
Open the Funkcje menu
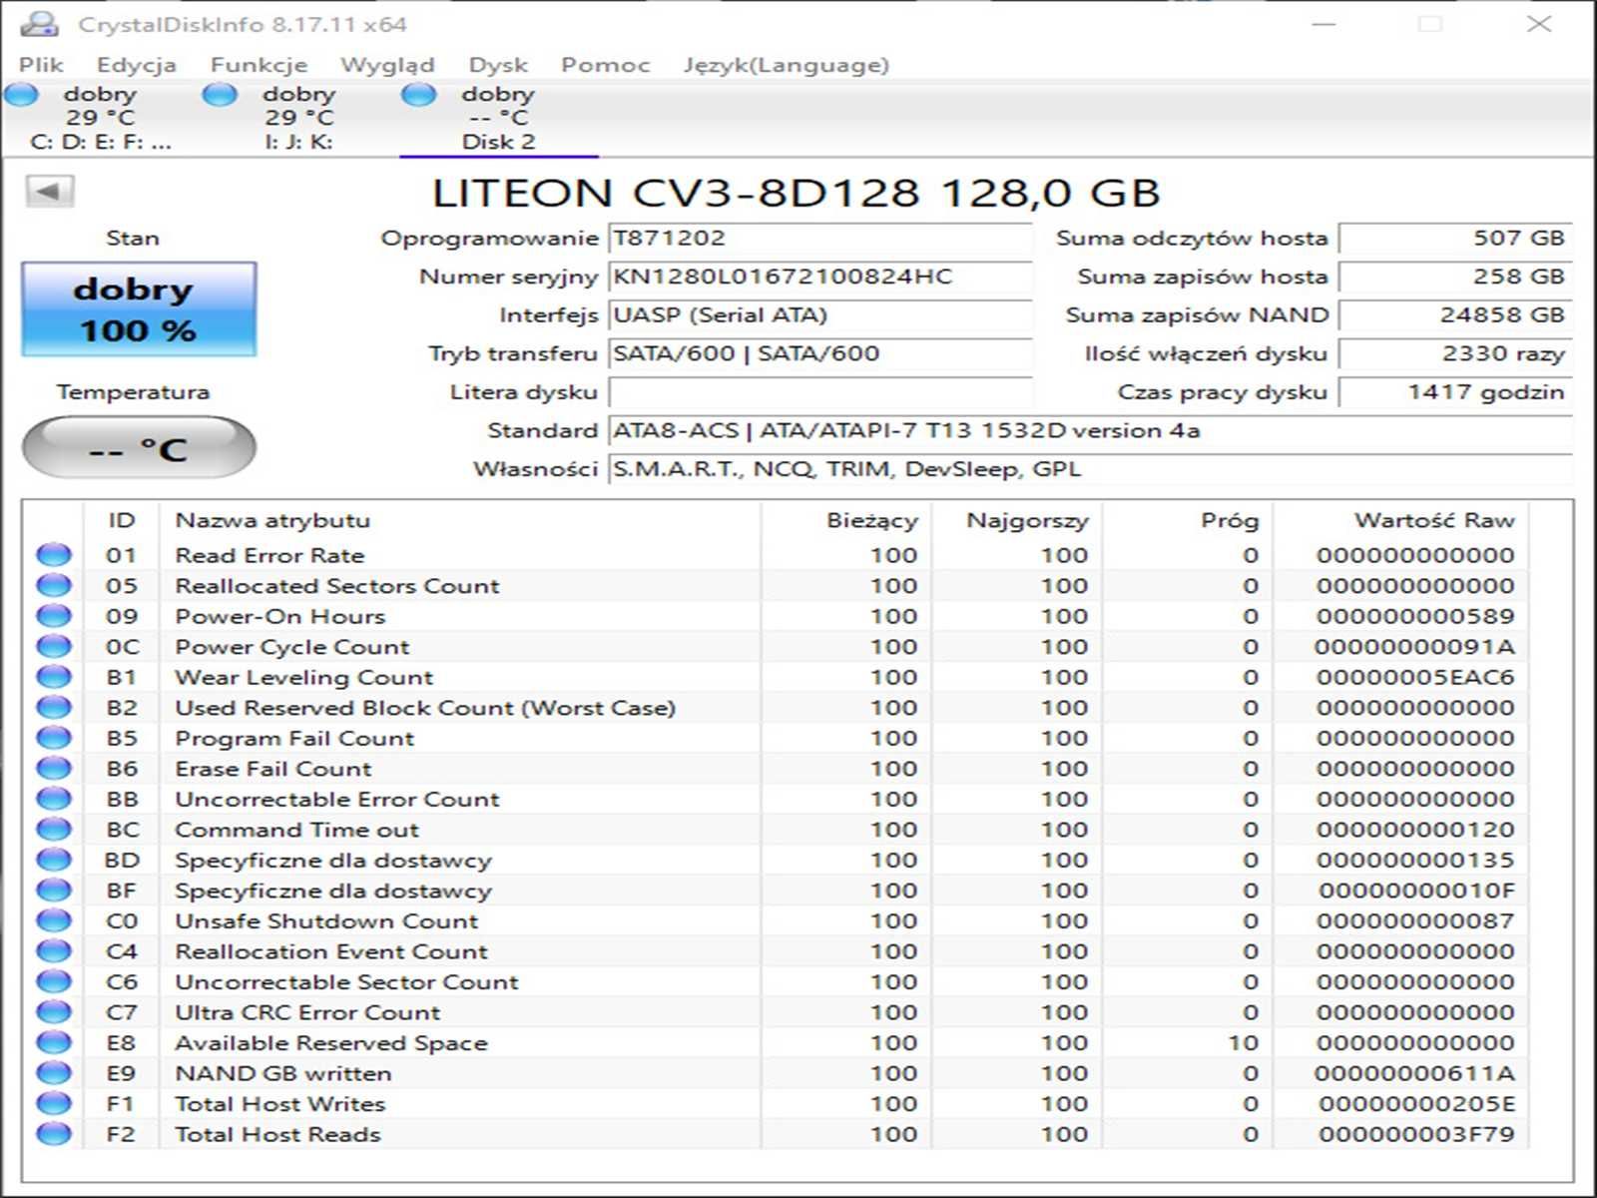259,65
